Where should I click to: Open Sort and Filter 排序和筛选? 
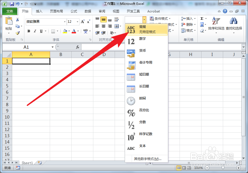pyautogui.click(x=216, y=25)
